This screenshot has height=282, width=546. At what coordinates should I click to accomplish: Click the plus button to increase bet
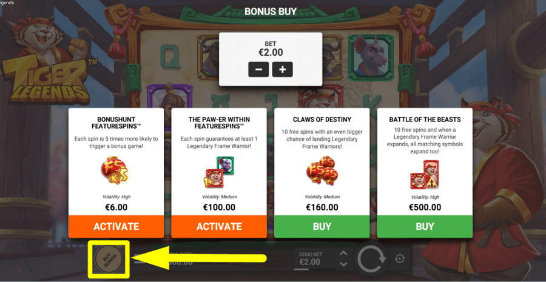[x=282, y=70]
